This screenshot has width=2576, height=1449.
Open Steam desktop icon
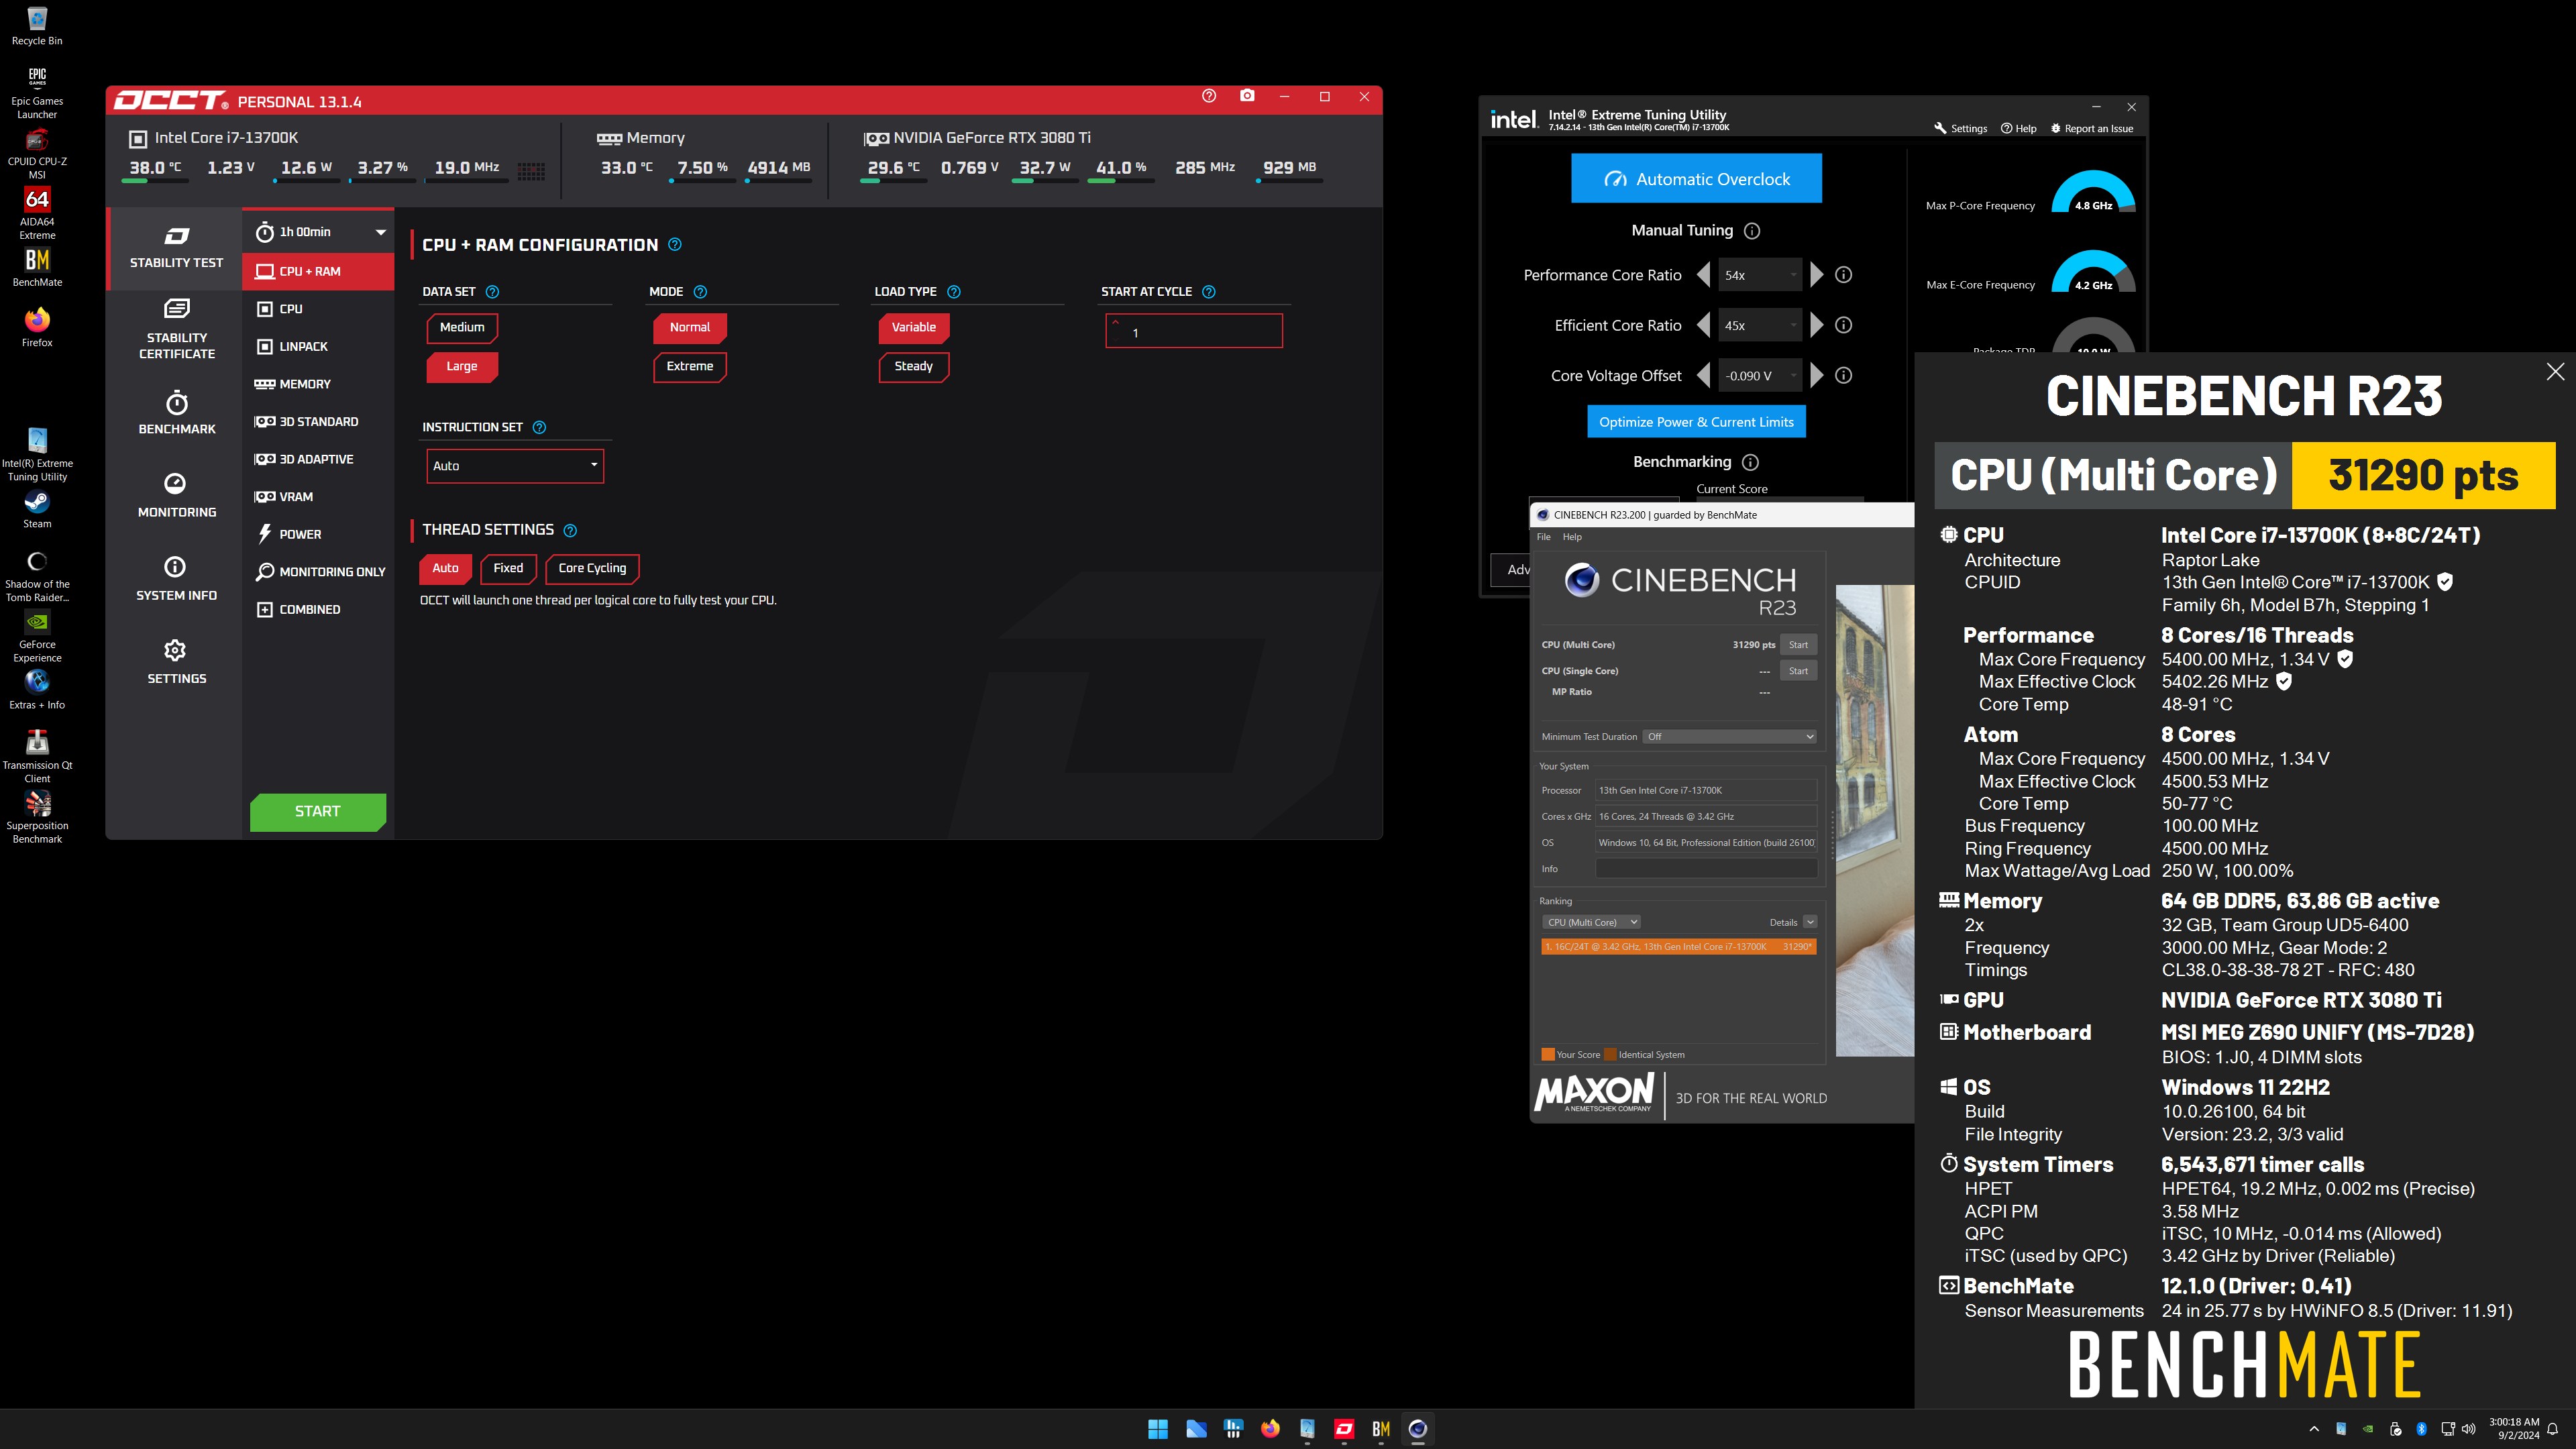click(x=37, y=510)
